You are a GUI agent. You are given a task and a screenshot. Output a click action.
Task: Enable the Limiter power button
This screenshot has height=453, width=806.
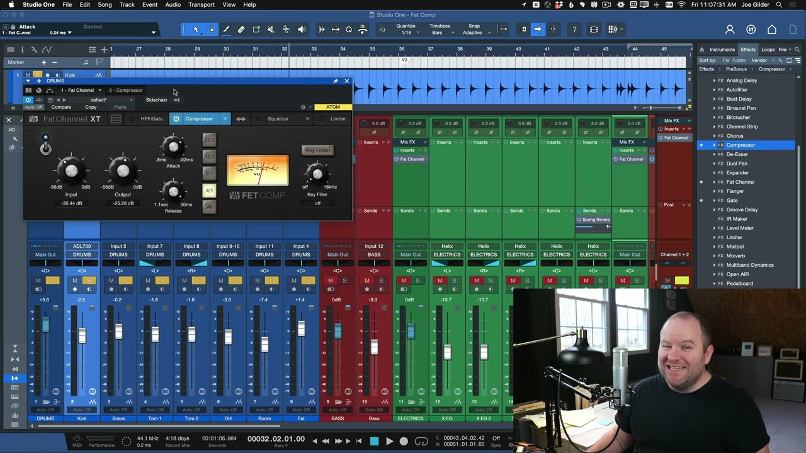[x=322, y=119]
